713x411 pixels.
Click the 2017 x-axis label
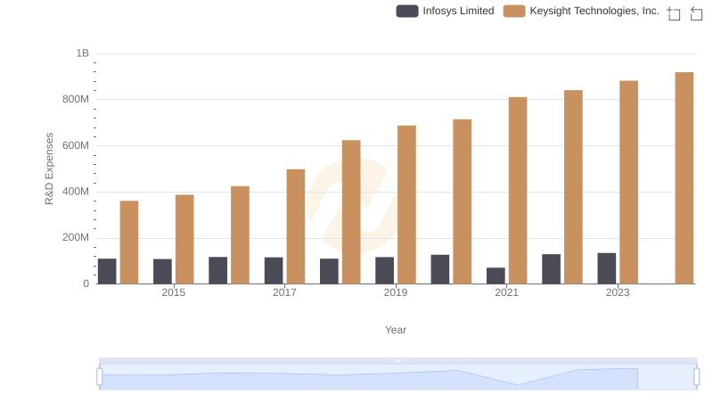(284, 292)
